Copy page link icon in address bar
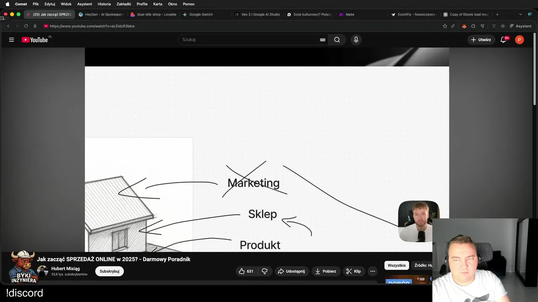The width and height of the screenshot is (538, 302). (x=453, y=26)
